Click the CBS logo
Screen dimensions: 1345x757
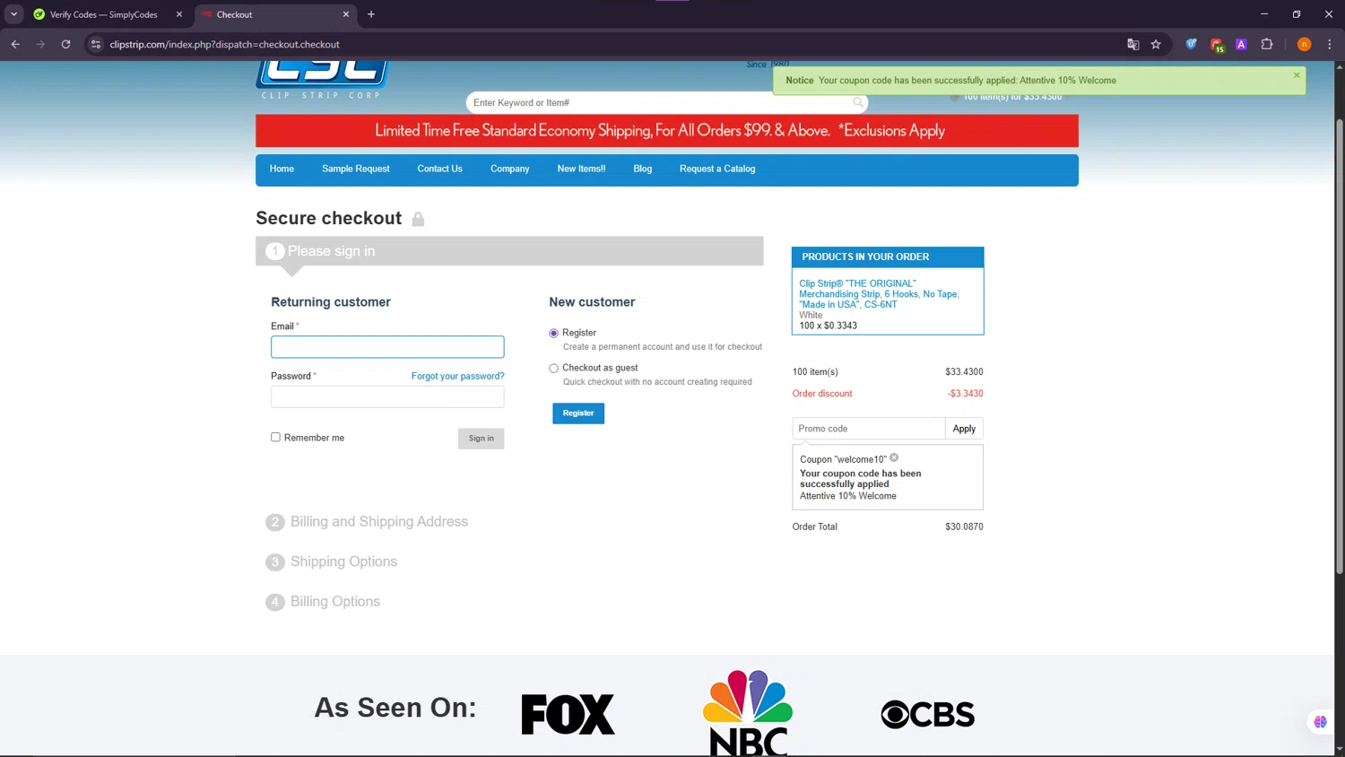click(x=927, y=714)
